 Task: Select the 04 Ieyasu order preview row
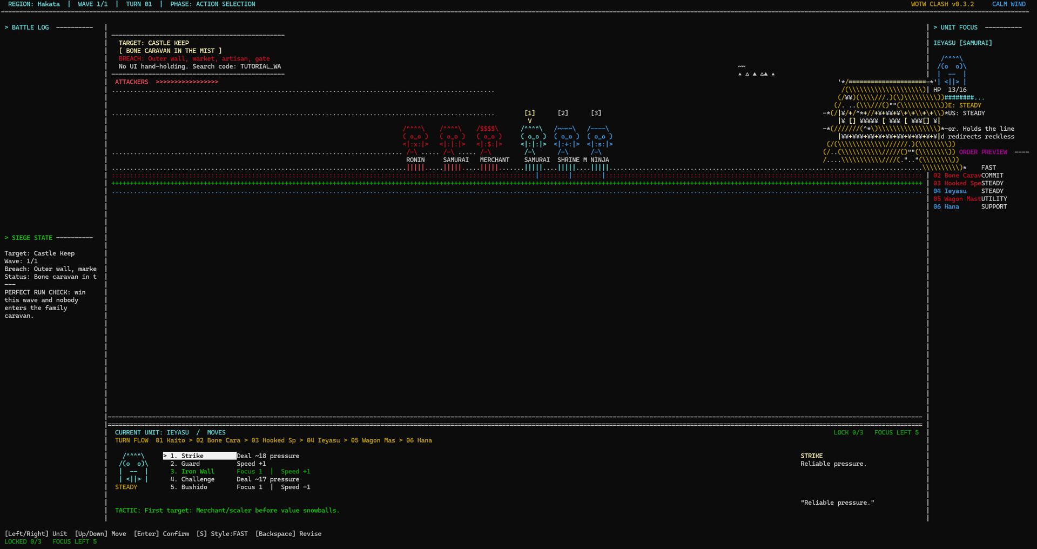coord(968,191)
